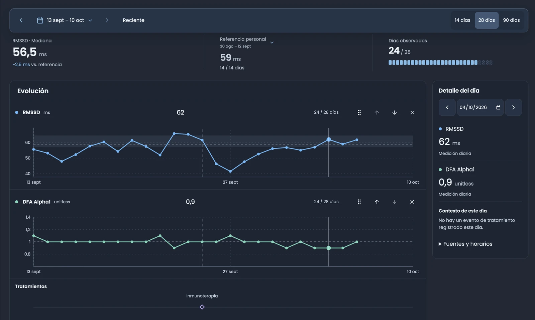Click the Días observados progress bar
Screen dimensions: 535x320
pyautogui.click(x=440, y=63)
